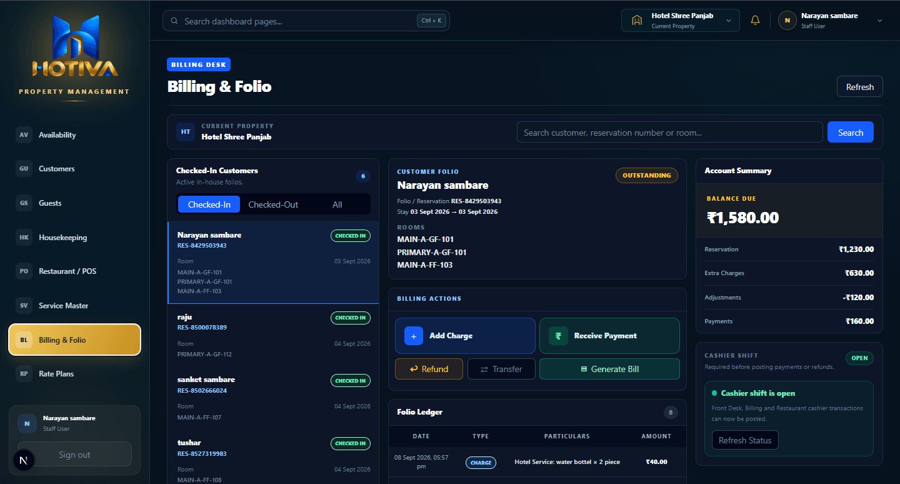Image resolution: width=900 pixels, height=484 pixels.
Task: Click the N user avatar in the top bar
Action: pyautogui.click(x=787, y=21)
